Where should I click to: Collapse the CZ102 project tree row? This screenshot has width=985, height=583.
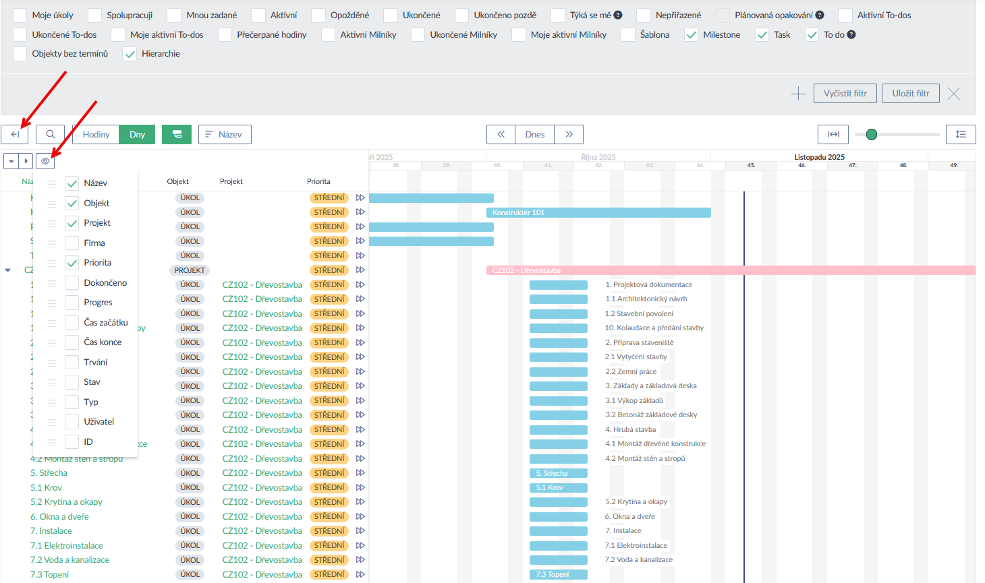point(8,270)
